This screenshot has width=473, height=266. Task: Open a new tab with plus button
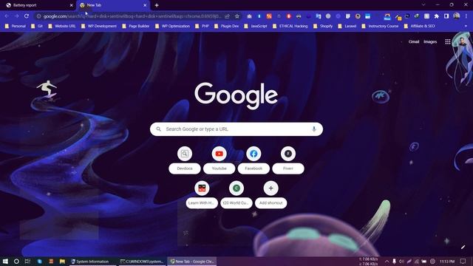point(157,5)
